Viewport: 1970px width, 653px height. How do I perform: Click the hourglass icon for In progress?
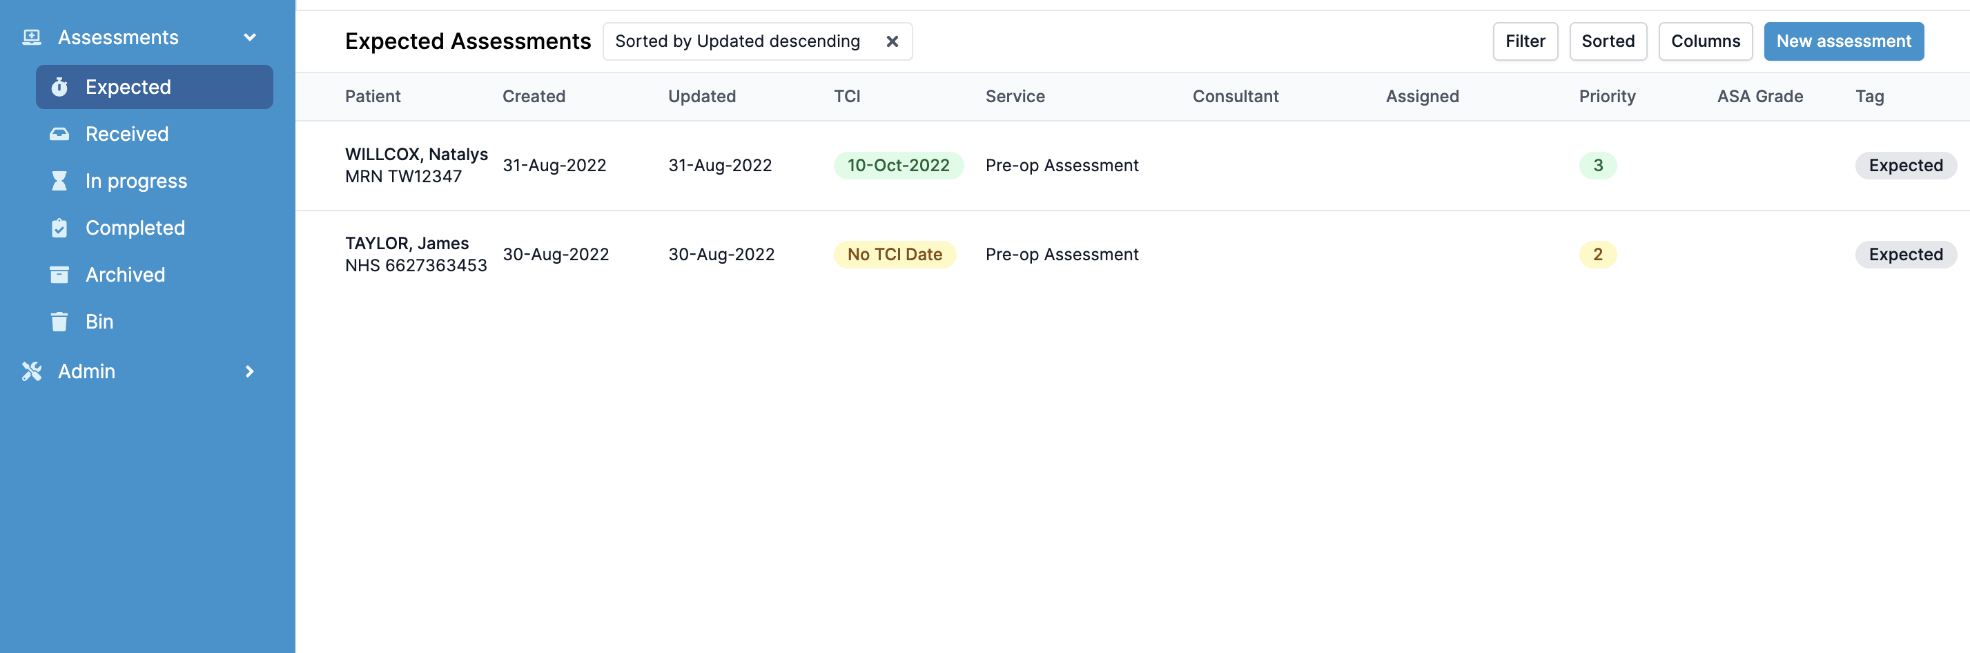click(59, 182)
